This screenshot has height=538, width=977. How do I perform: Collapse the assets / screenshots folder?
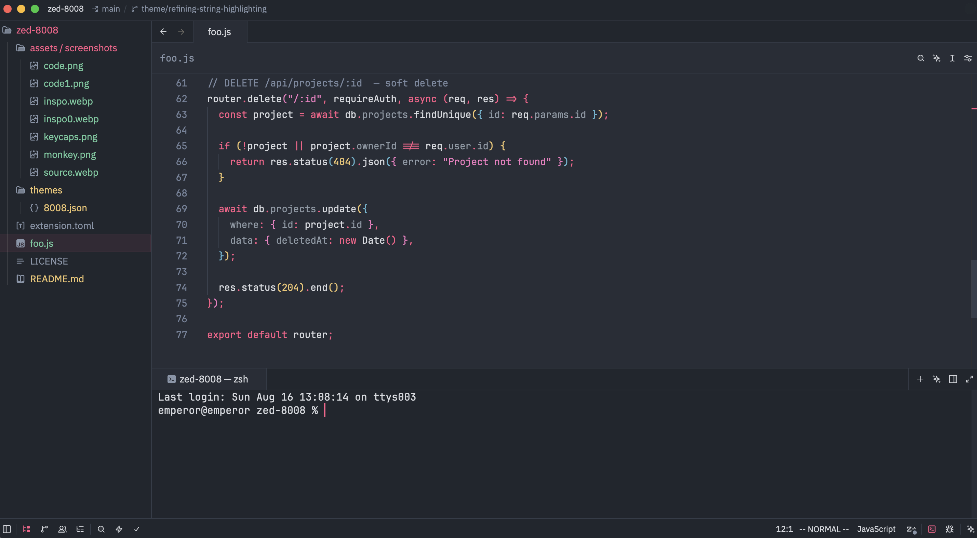click(76, 48)
